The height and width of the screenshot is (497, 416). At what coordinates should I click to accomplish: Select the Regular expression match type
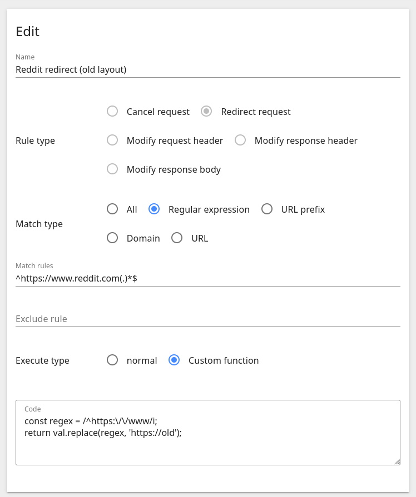pos(154,209)
